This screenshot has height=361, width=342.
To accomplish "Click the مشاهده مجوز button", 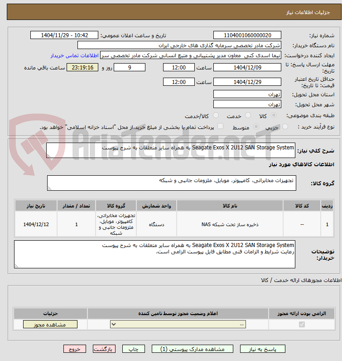I will point(50,324).
